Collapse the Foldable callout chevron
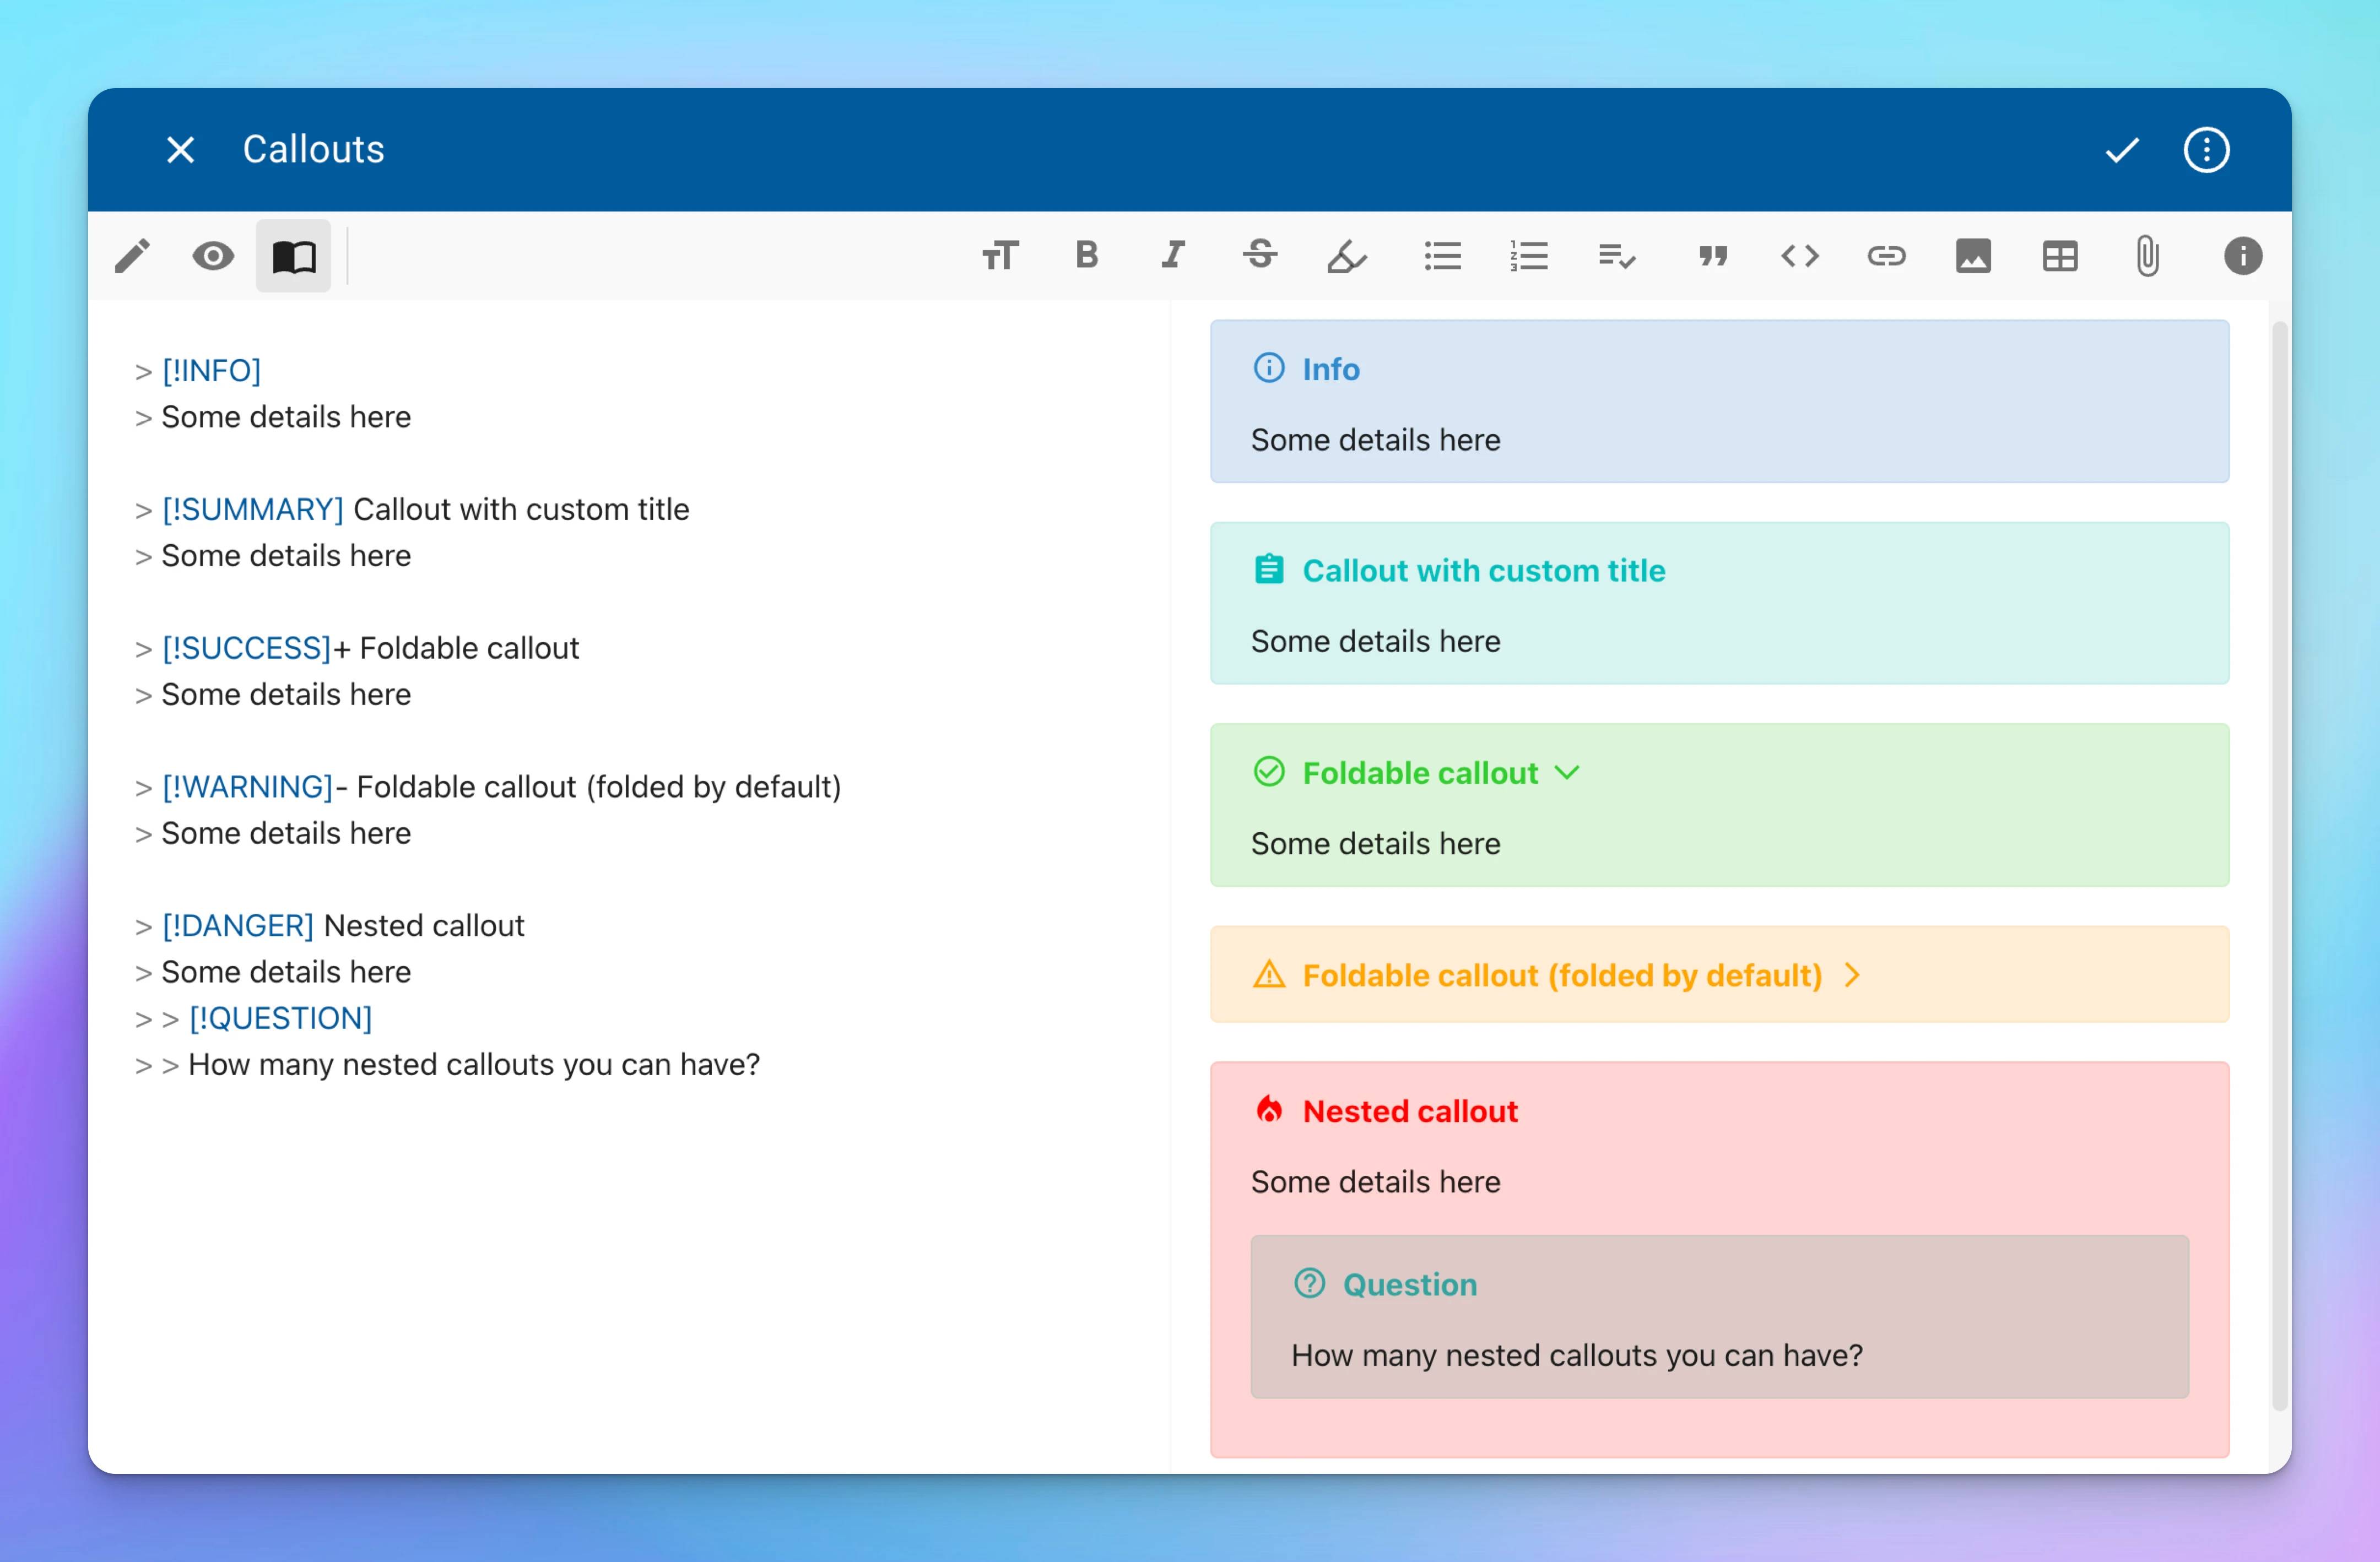This screenshot has width=2380, height=1562. pyautogui.click(x=1567, y=773)
